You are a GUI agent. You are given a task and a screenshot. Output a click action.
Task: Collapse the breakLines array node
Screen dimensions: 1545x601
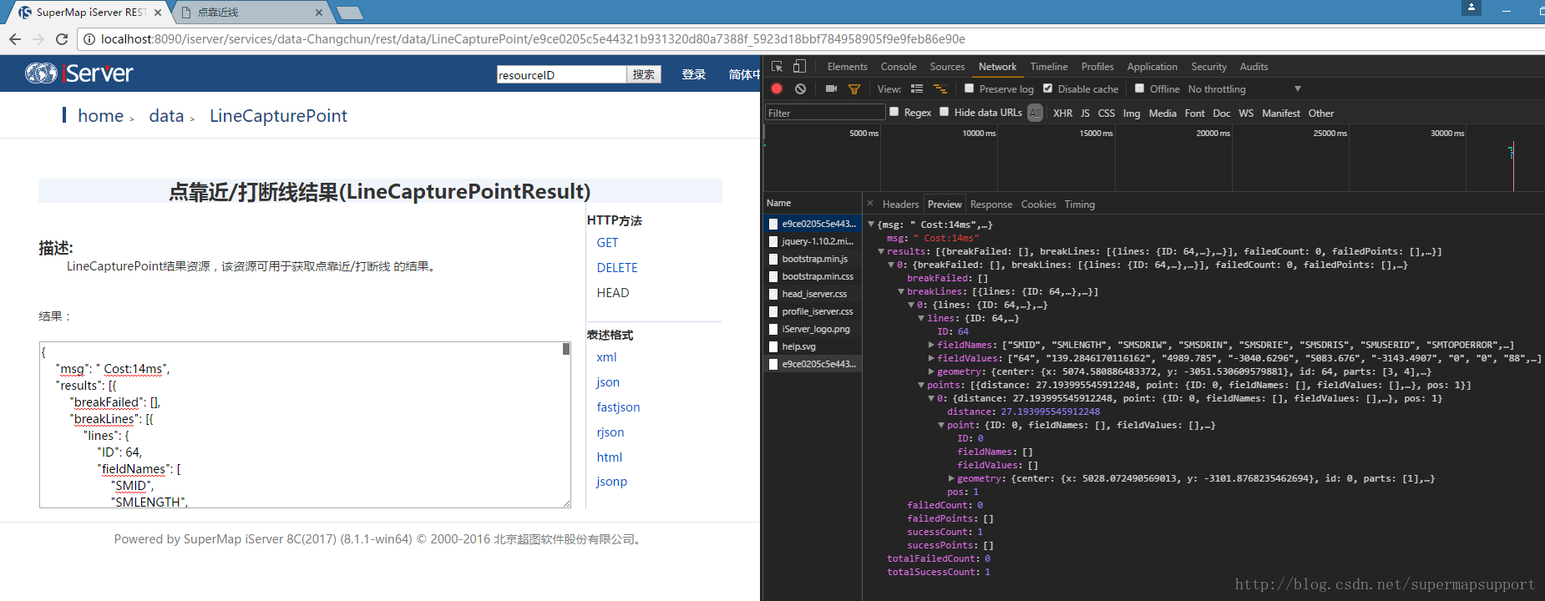(901, 290)
